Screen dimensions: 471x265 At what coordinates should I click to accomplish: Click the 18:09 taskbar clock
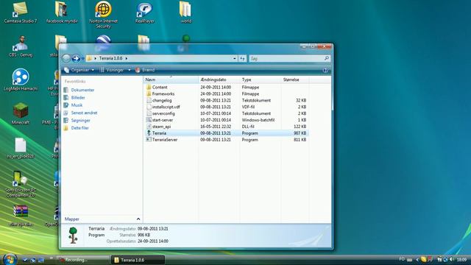pos(461,259)
